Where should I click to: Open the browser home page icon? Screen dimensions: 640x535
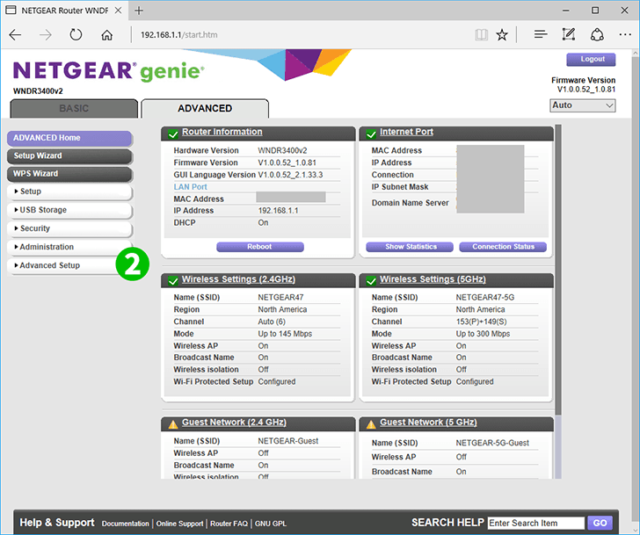107,35
